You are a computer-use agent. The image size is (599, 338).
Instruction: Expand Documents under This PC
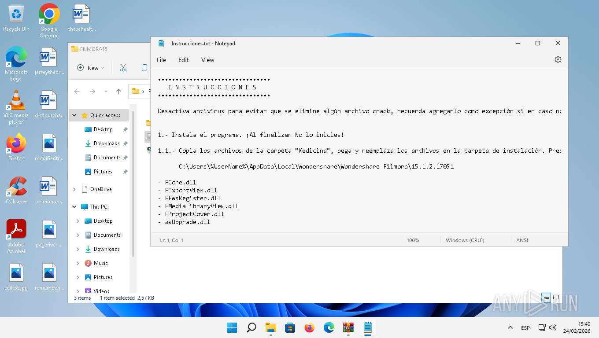pyautogui.click(x=78, y=235)
